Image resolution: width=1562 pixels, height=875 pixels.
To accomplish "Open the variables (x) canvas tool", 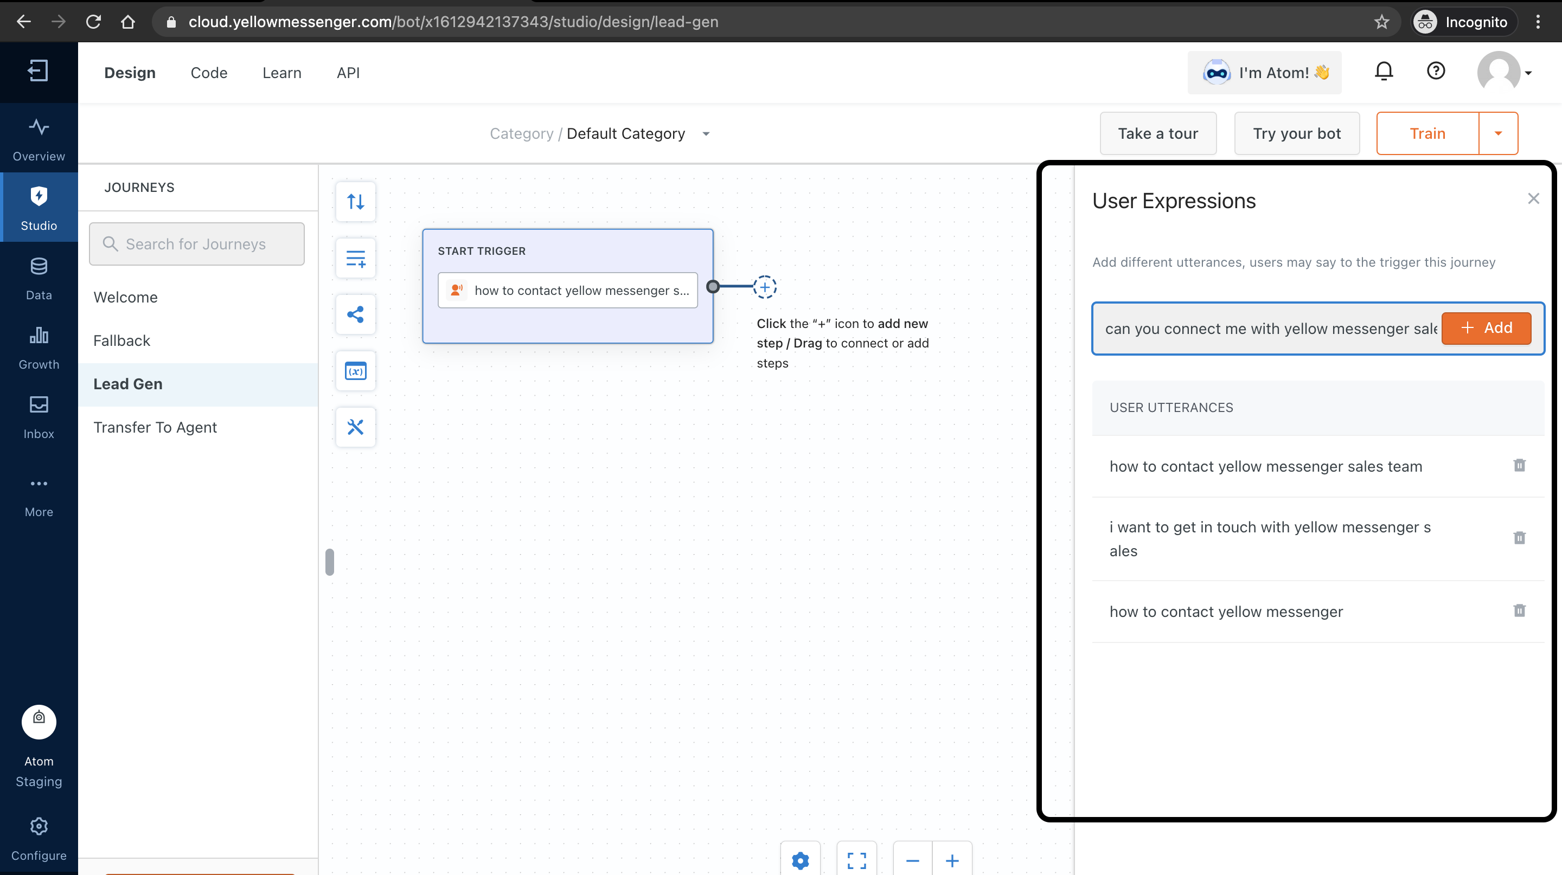I will click(355, 371).
